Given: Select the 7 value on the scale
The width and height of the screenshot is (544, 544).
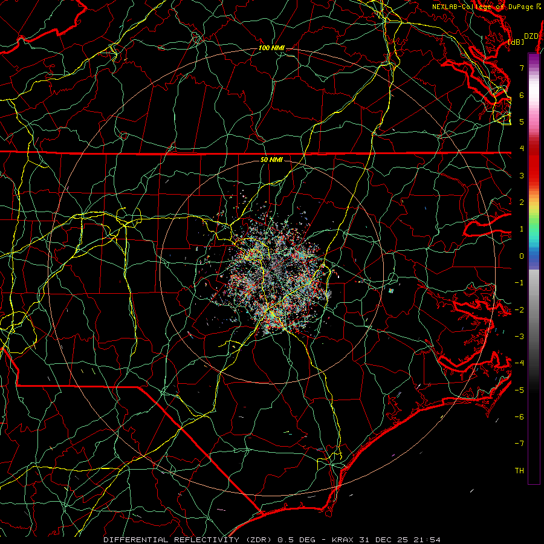Looking at the screenshot, I should click(x=522, y=68).
